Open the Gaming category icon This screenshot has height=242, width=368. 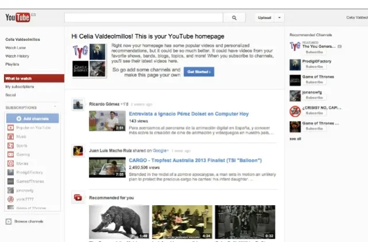(x=10, y=154)
